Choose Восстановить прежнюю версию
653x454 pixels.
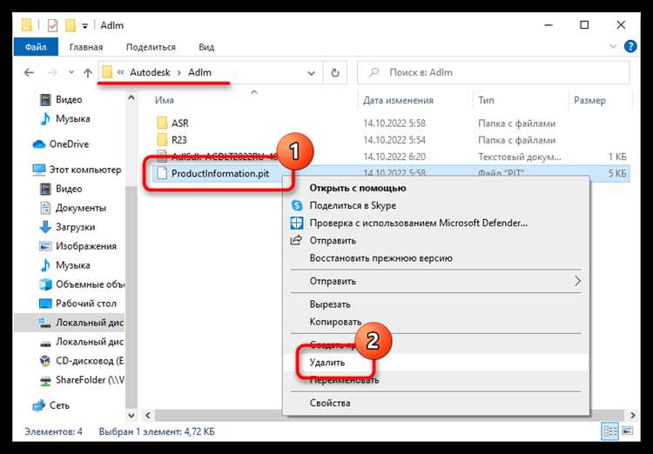[381, 258]
